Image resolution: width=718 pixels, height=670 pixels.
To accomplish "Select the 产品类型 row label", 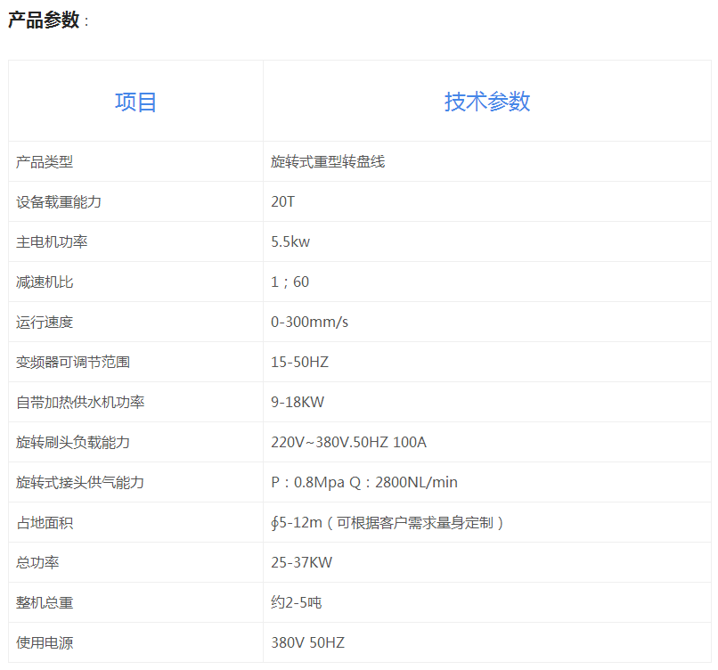I will coord(45,162).
